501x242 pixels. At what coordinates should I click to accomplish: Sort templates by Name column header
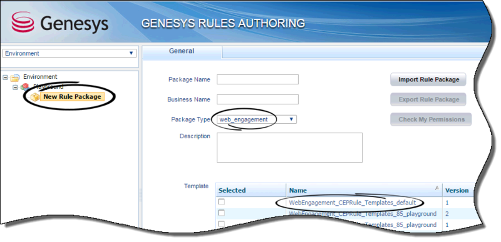point(364,190)
